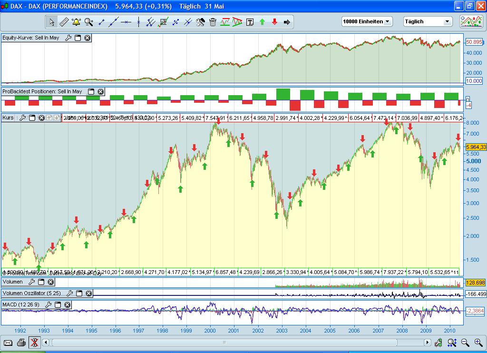The image size is (487, 353).
Task: Select the red down arrow marker tool
Action: coord(274,22)
